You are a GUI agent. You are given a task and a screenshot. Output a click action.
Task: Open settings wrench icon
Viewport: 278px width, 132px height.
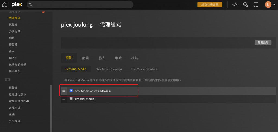click(245, 5)
